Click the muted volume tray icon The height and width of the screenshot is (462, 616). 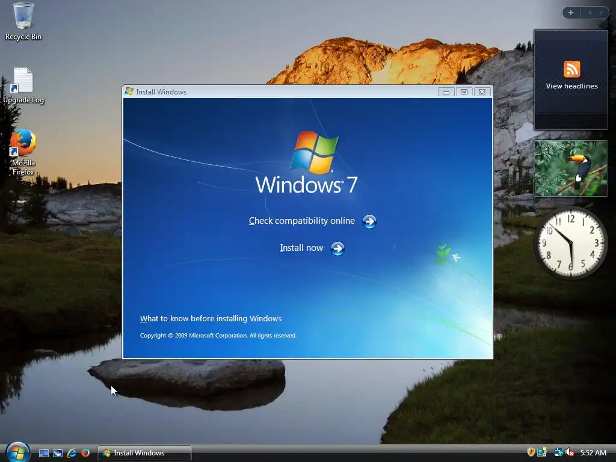point(570,452)
